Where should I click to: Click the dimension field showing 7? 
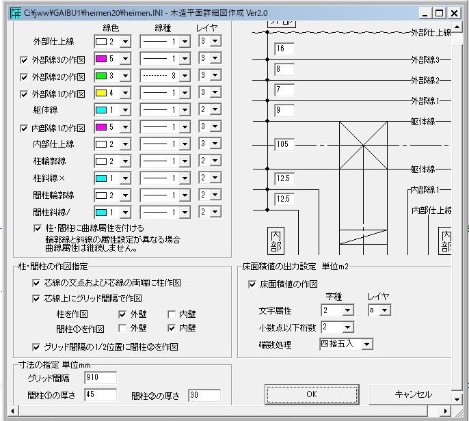(284, 90)
